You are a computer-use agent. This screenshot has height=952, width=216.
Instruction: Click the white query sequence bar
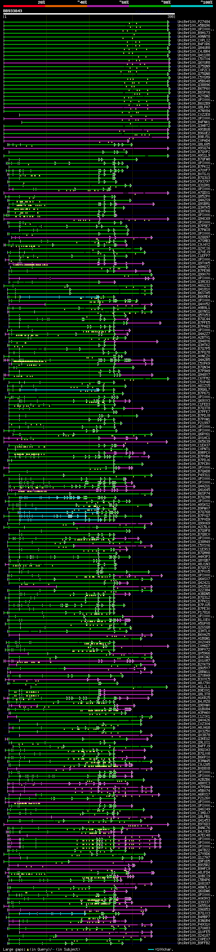pos(89,14)
